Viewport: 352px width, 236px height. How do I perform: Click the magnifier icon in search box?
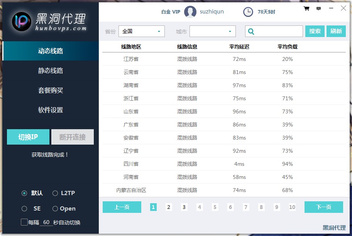point(251,31)
